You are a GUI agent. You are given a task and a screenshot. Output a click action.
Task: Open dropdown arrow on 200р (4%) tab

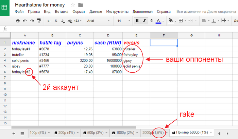[78, 133]
